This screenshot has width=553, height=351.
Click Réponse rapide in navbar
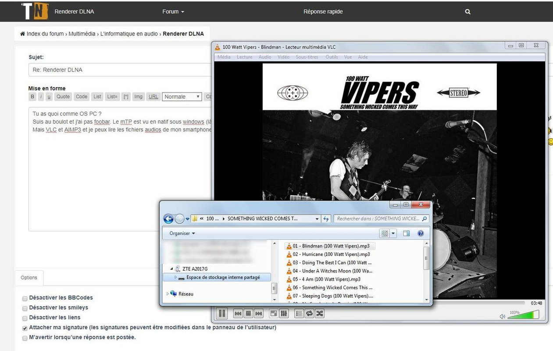(323, 11)
